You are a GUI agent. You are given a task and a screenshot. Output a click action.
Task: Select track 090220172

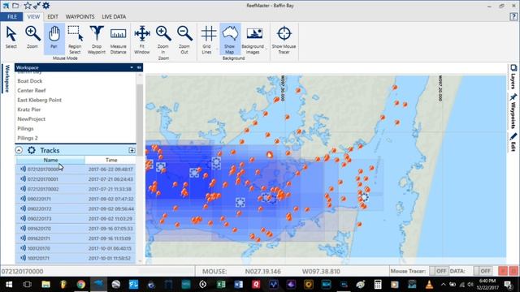tap(76, 209)
